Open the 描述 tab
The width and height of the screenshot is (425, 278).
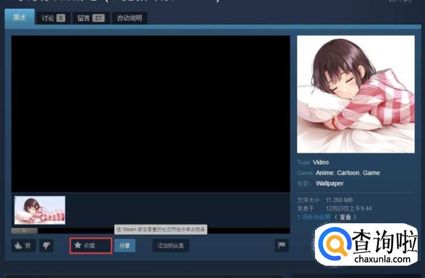(20, 17)
